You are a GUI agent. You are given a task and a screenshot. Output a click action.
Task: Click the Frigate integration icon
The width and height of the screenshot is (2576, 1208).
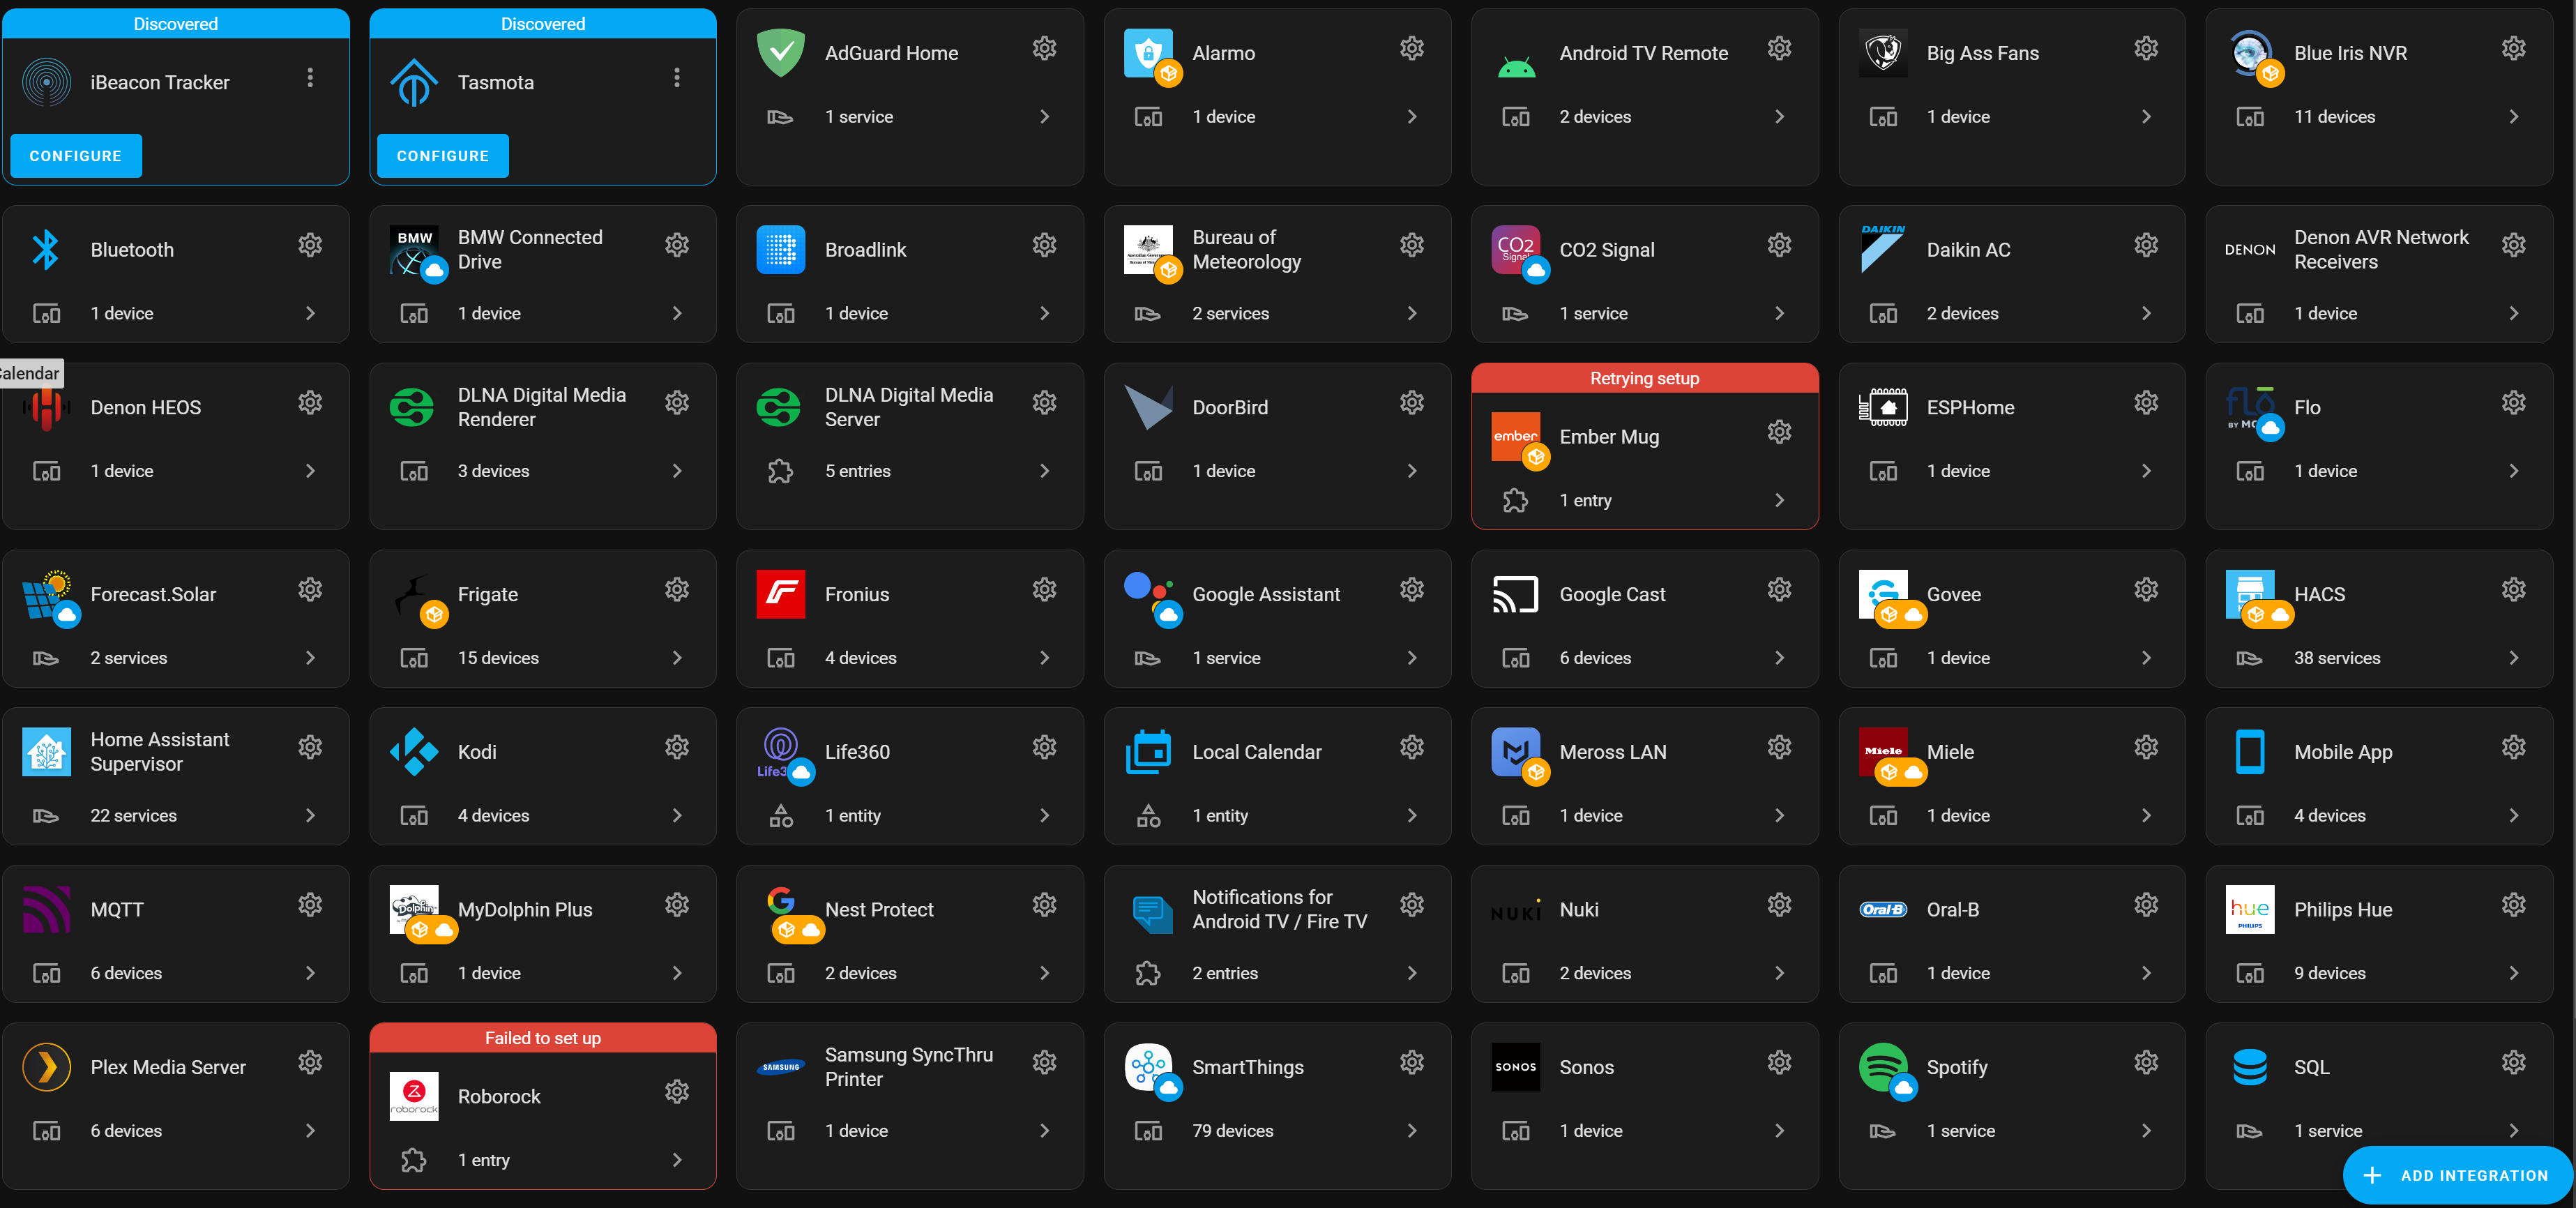click(414, 594)
